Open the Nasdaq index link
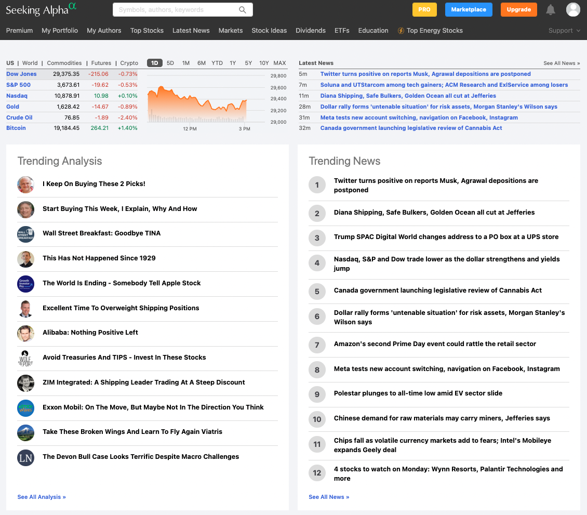 coord(17,96)
